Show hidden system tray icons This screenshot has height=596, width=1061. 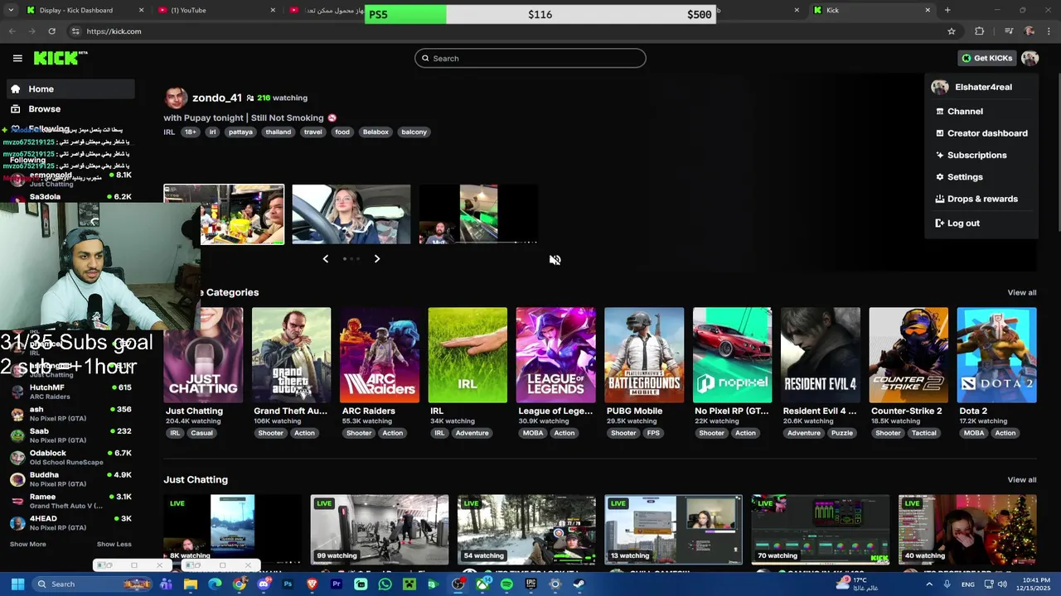click(929, 584)
